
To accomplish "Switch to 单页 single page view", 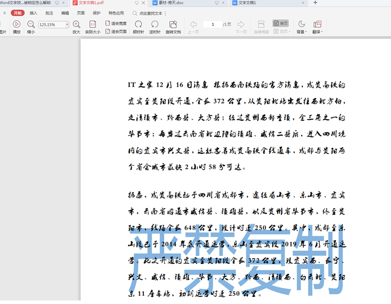I will tap(281, 23).
